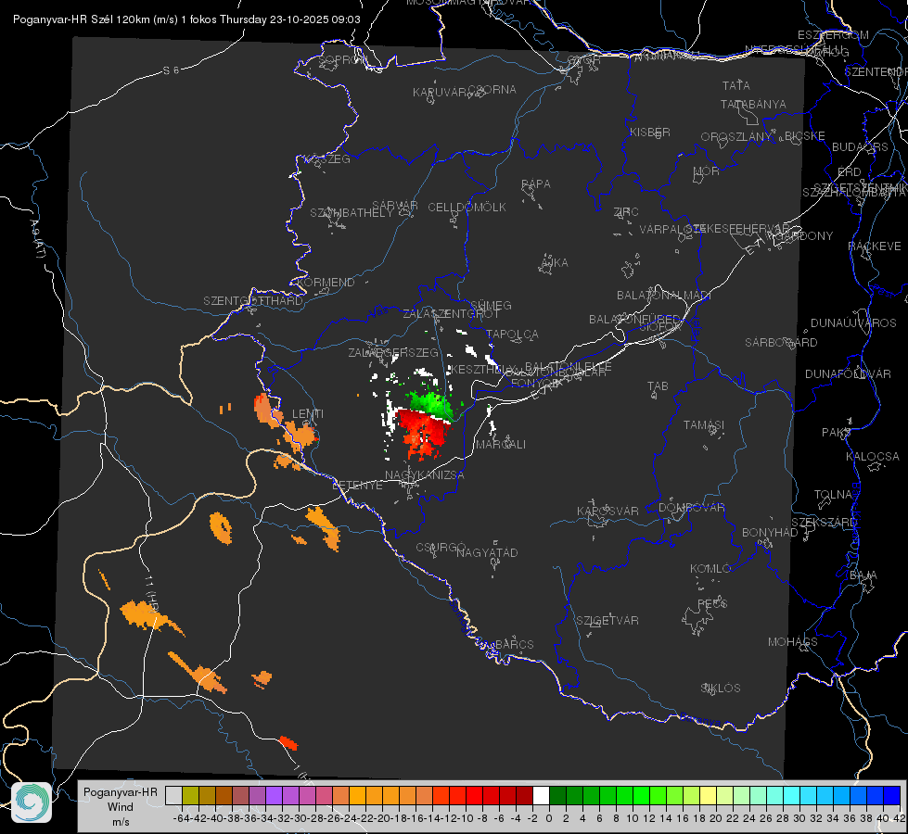Click the KISBER town label
Image resolution: width=908 pixels, height=834 pixels.
point(650,132)
